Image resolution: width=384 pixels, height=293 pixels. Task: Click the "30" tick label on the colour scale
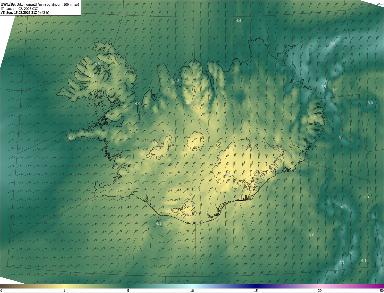coord(320,291)
